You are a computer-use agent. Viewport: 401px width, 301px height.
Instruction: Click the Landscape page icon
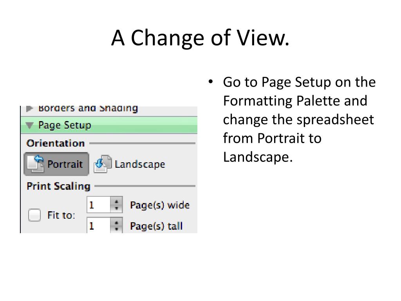point(103,164)
